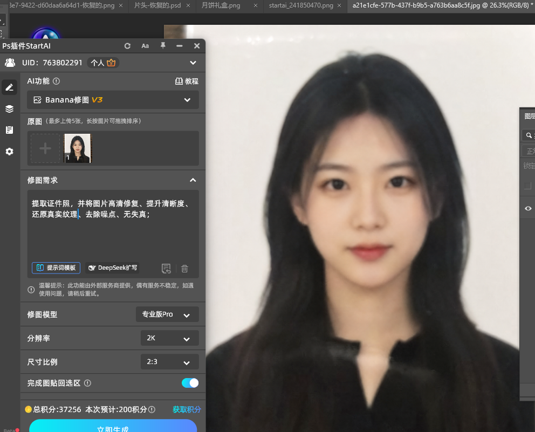Switch to the 片头-恢复的.psd tab

click(157, 5)
